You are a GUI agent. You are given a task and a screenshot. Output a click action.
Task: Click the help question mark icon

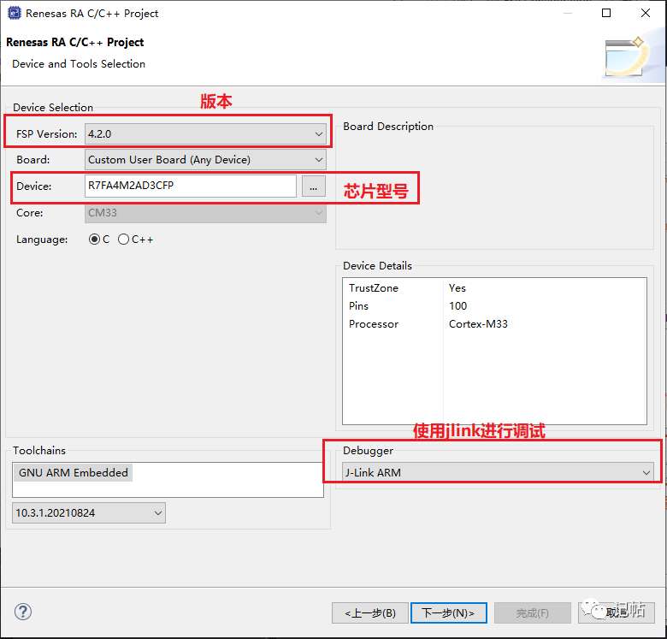(23, 612)
